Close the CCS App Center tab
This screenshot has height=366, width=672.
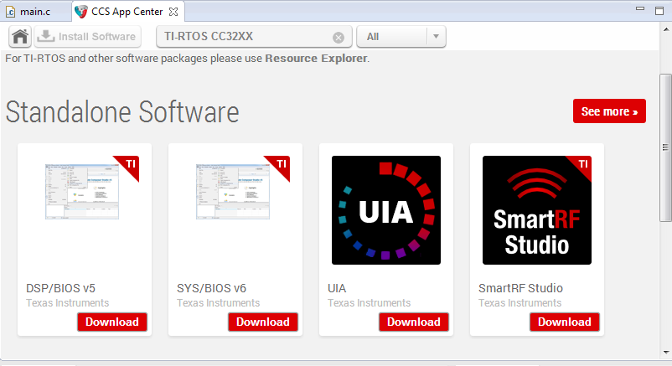pos(173,12)
